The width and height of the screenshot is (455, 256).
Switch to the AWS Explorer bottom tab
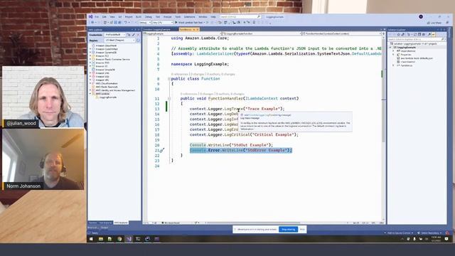pos(121,223)
